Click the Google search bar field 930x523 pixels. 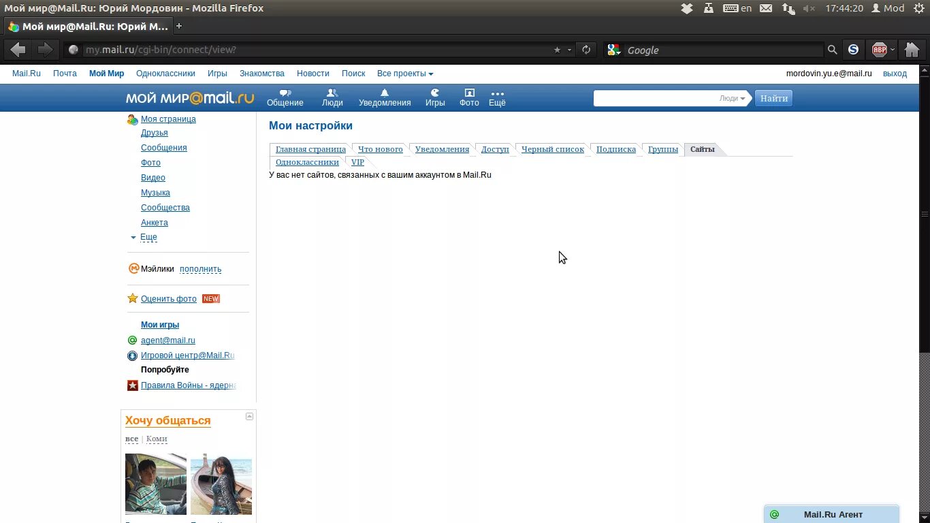(724, 50)
